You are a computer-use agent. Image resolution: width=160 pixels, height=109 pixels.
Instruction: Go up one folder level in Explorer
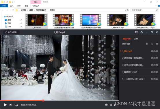click(x=13, y=10)
